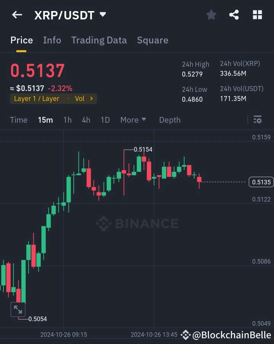The image size is (274, 344).
Task: Select the 1h candlestick interval
Action: (x=67, y=120)
